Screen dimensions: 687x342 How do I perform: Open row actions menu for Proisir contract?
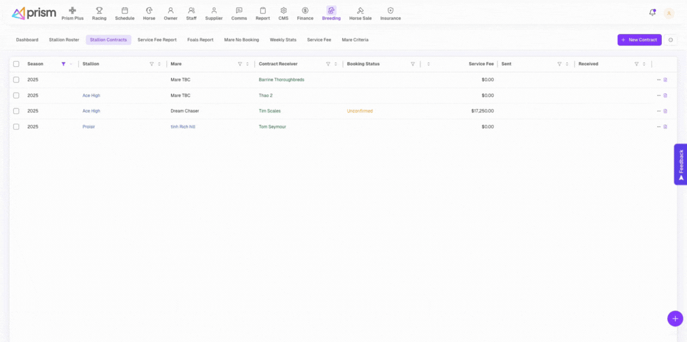(658, 127)
